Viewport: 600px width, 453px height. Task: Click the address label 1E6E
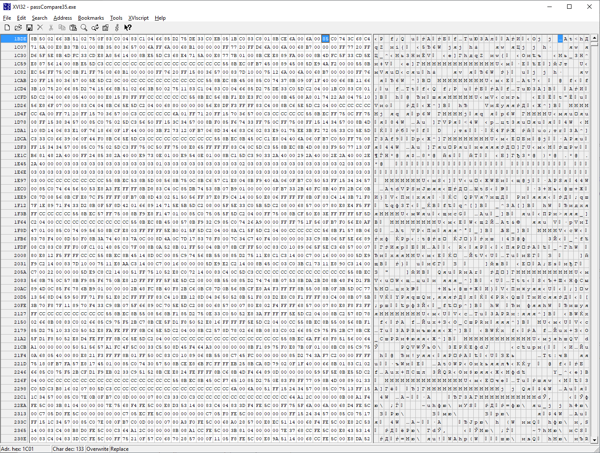(x=20, y=172)
